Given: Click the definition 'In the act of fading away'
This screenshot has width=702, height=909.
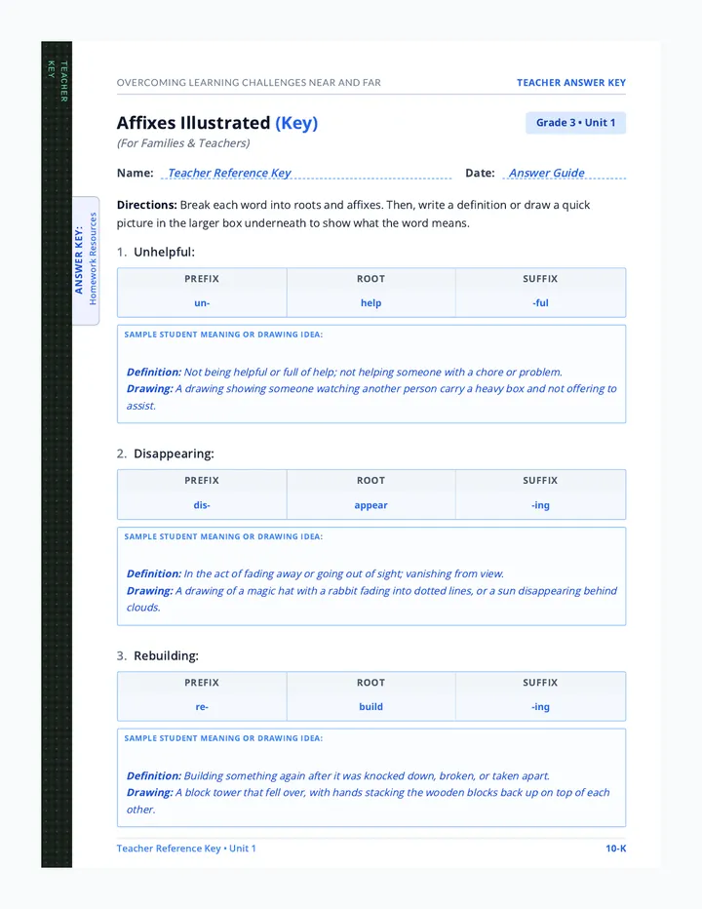Looking at the screenshot, I should coord(315,573).
